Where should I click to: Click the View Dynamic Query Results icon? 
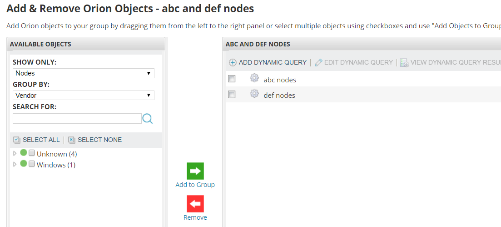point(405,63)
